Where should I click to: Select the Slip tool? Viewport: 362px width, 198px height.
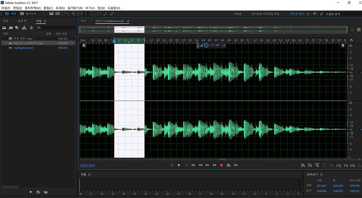click(80, 13)
